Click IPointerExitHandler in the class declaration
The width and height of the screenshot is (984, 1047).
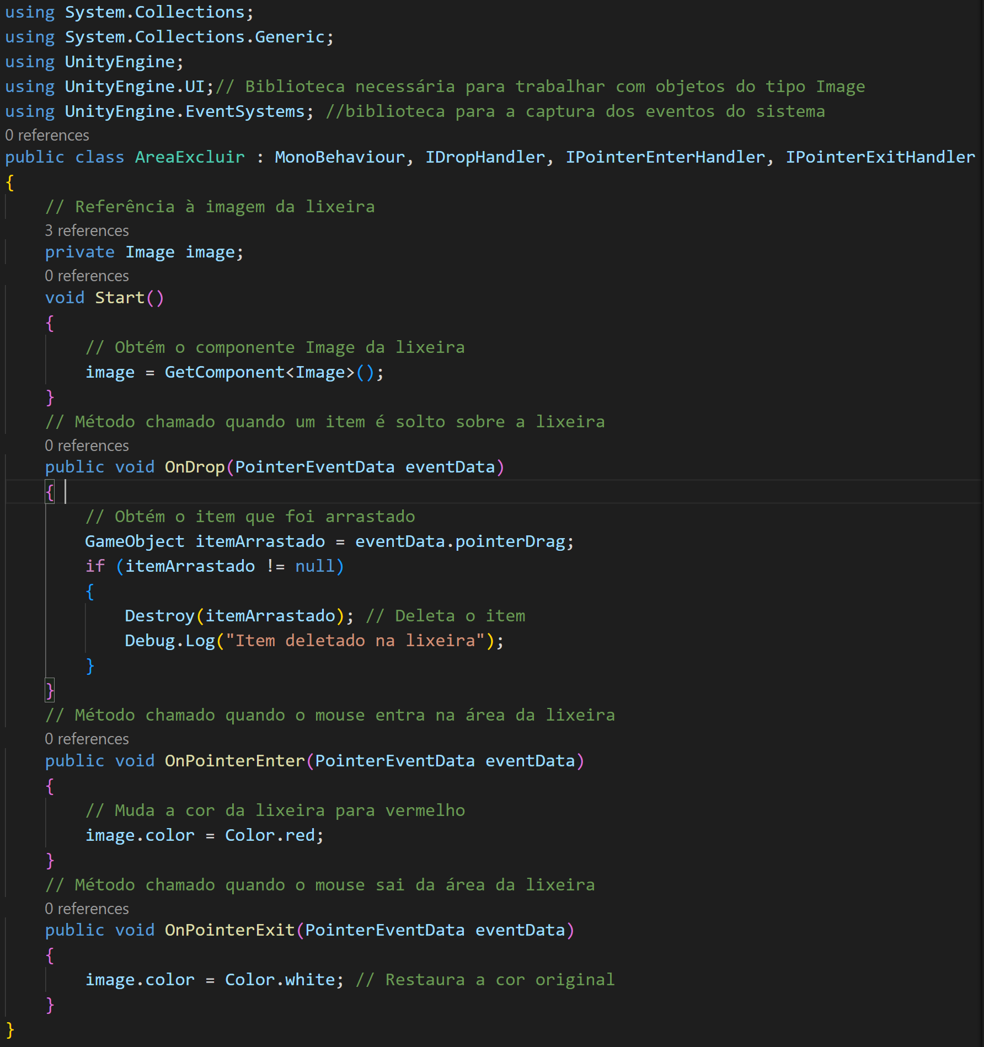[880, 157]
